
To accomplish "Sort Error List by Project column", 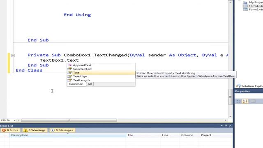I will pos(215,135).
